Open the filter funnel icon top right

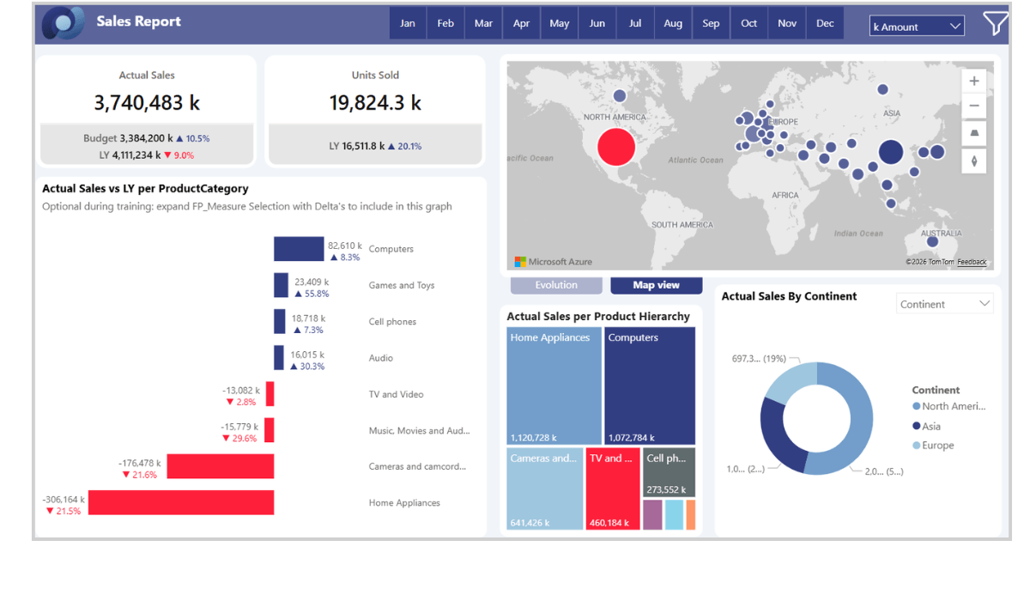pos(996,24)
